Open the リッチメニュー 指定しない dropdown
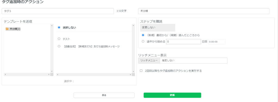 tap(193, 61)
